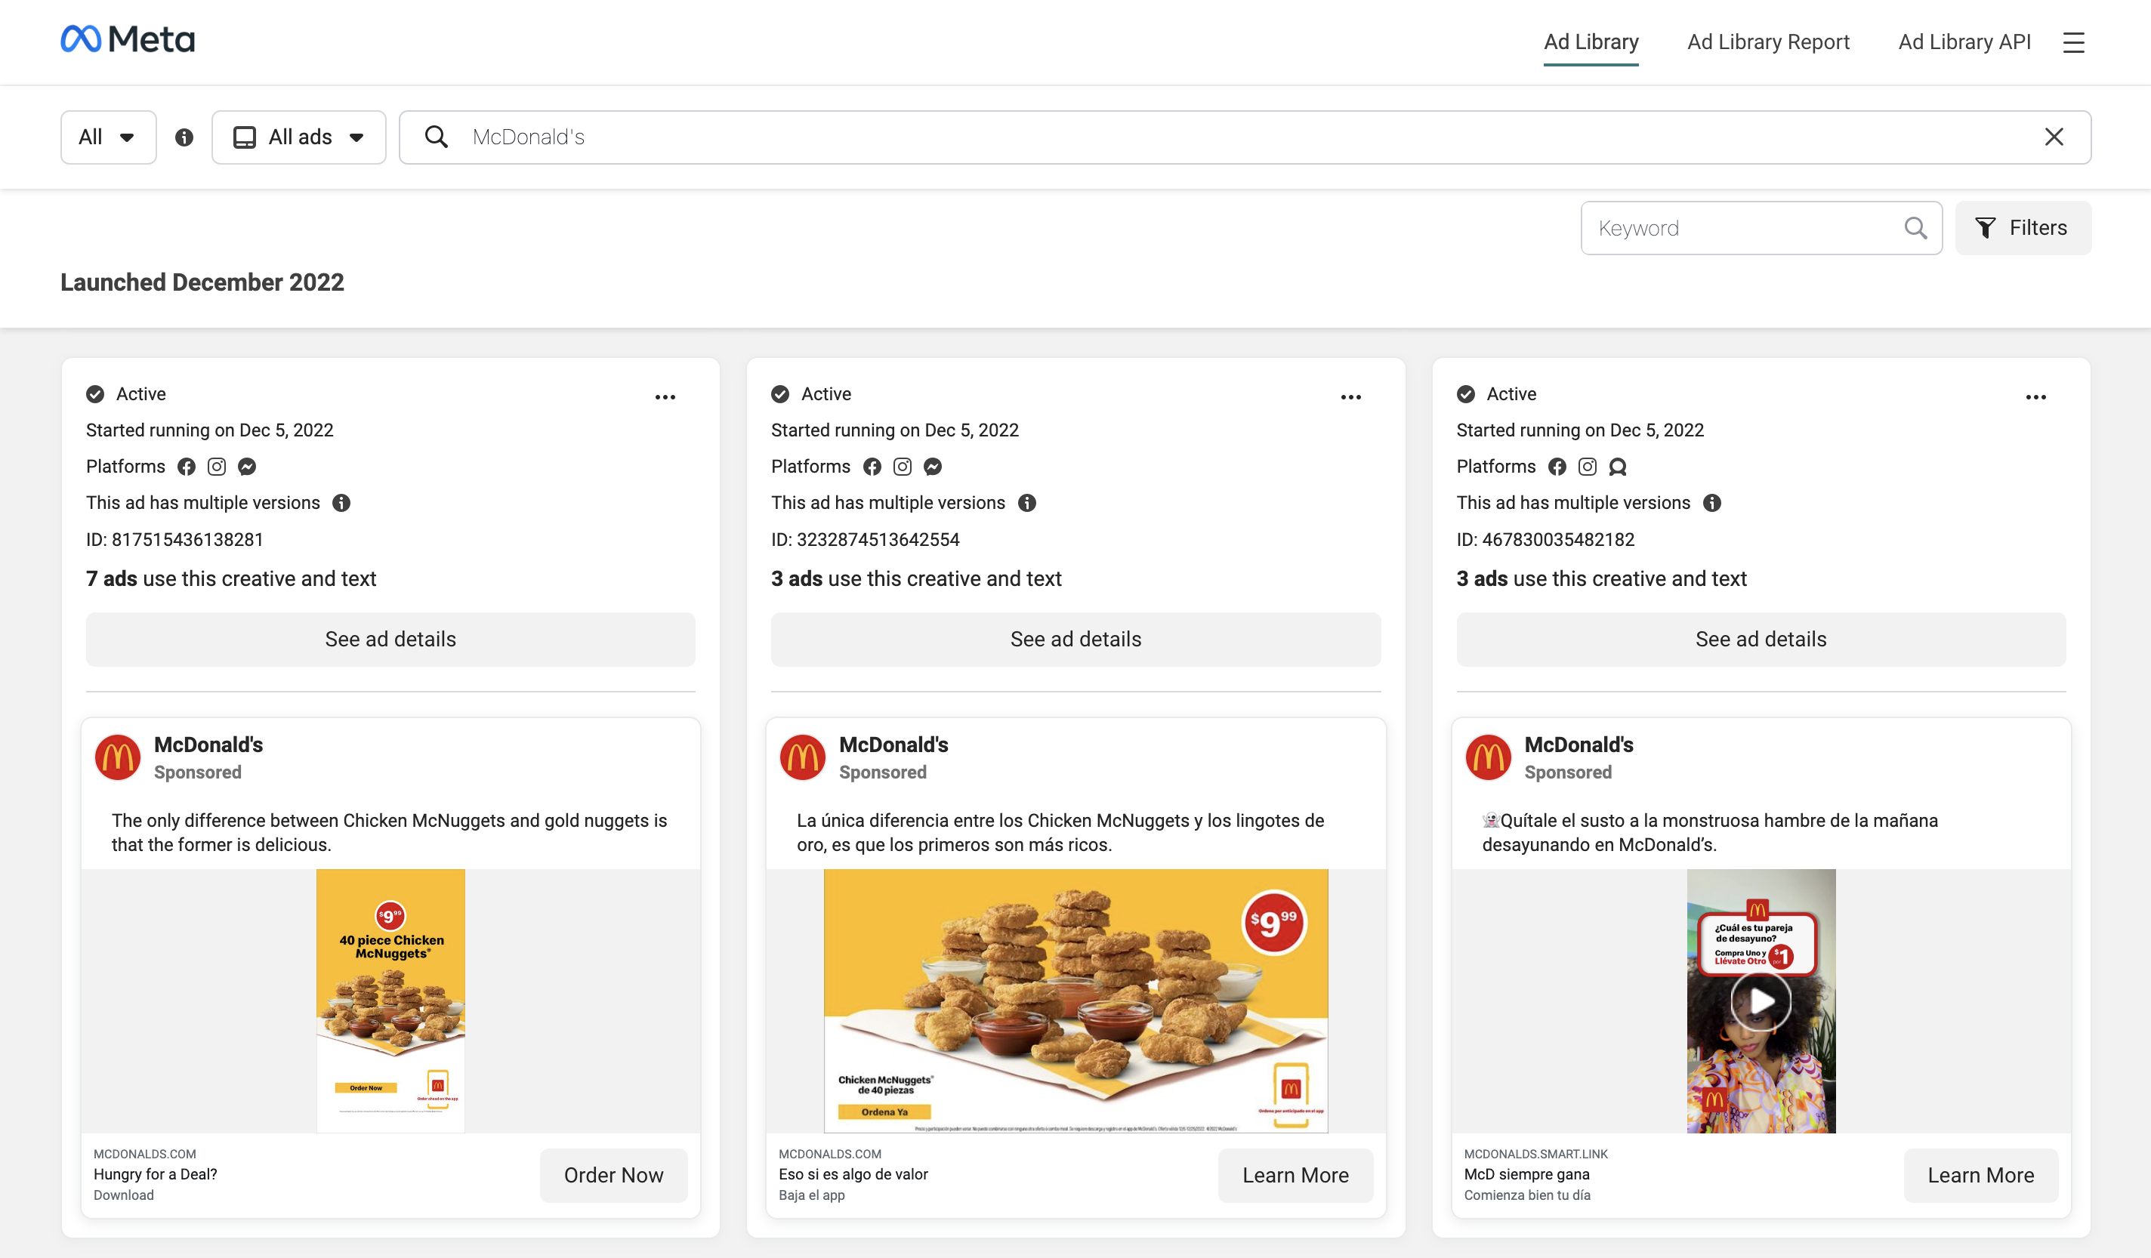Expand the All ads category dropdown
2151x1258 pixels.
[x=299, y=137]
